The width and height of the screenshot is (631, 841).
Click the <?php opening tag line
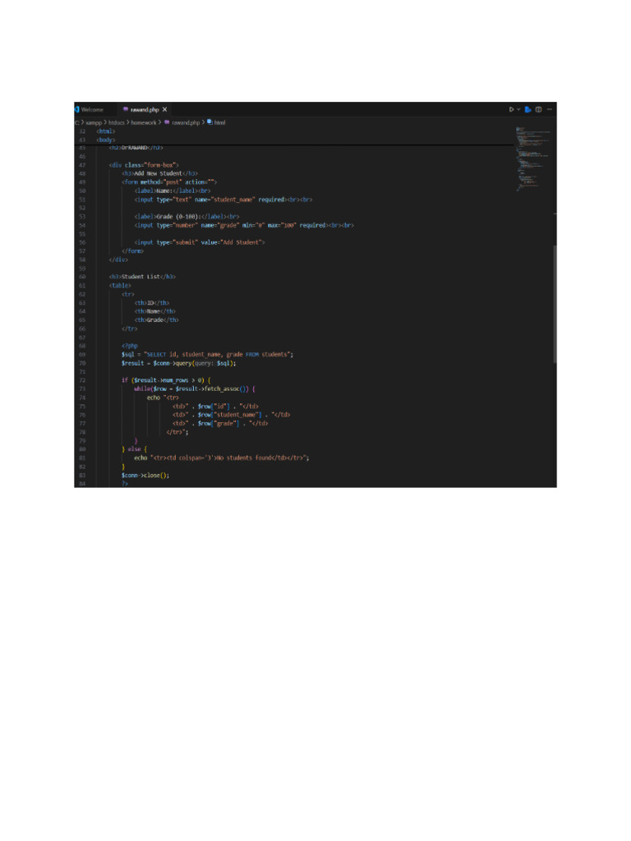[129, 346]
